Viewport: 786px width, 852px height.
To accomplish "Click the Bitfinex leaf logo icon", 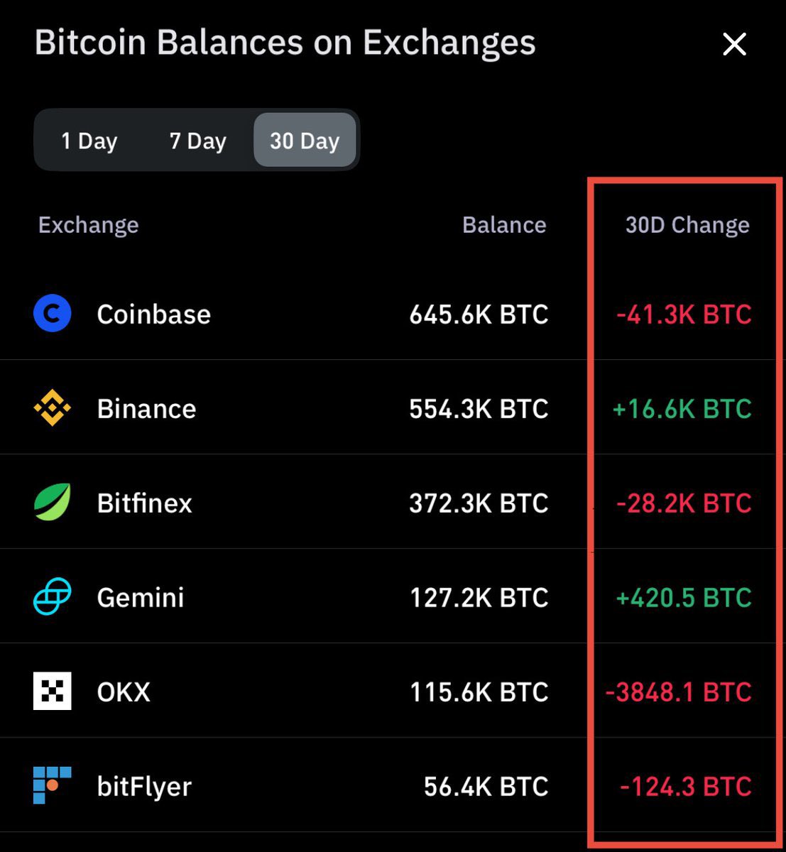I will 53,502.
